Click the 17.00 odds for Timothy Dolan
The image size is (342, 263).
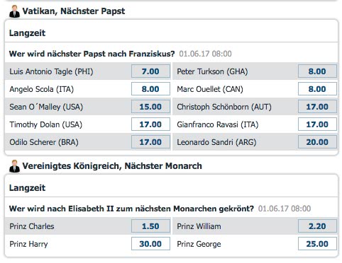click(x=150, y=124)
